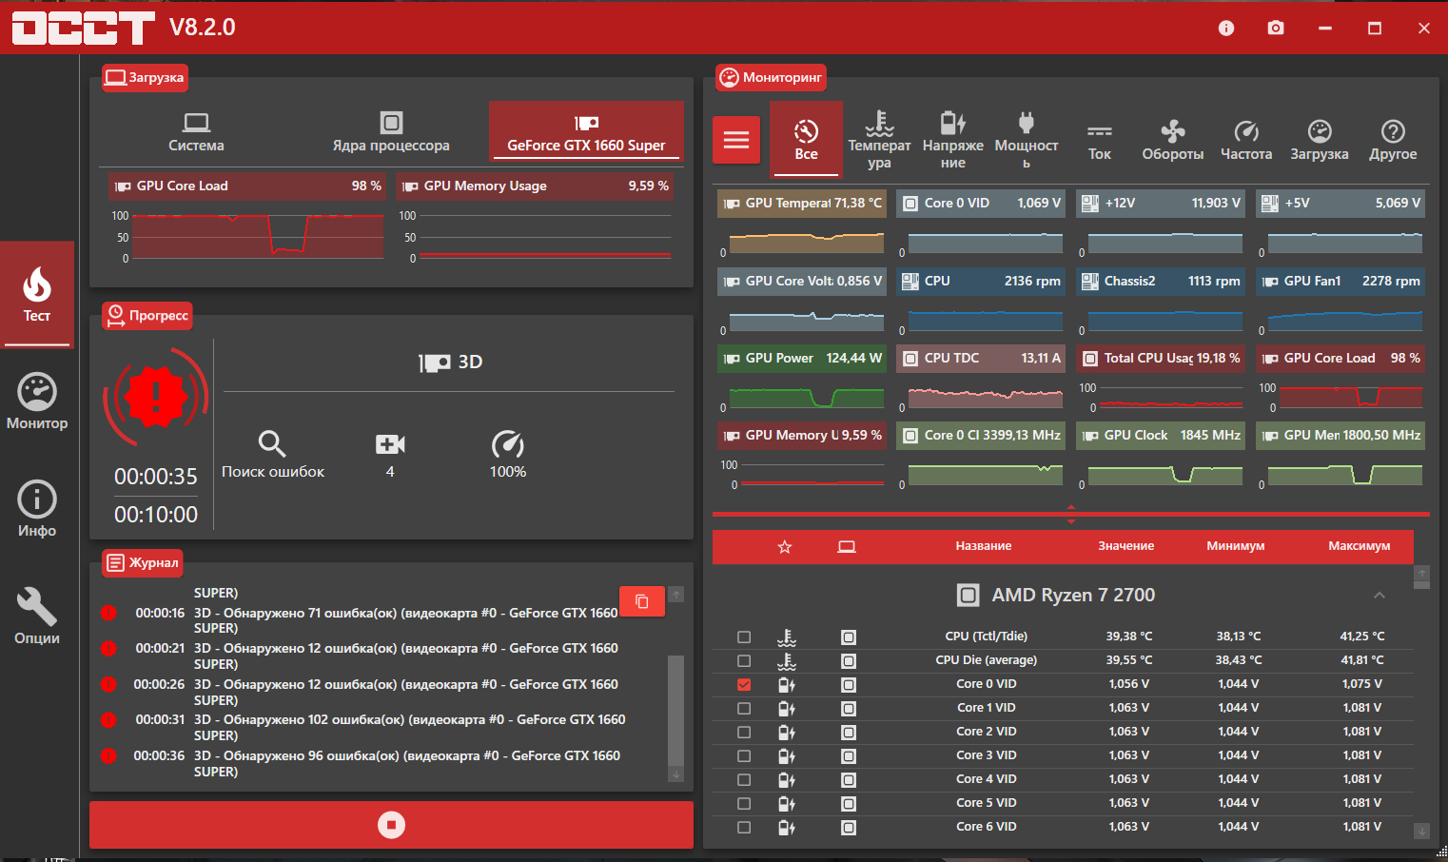Switch to the Другое monitoring tab
The width and height of the screenshot is (1448, 862).
pyautogui.click(x=1392, y=140)
